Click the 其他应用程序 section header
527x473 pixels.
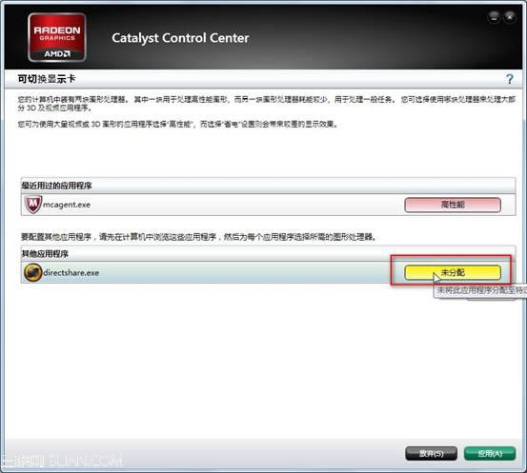45,254
